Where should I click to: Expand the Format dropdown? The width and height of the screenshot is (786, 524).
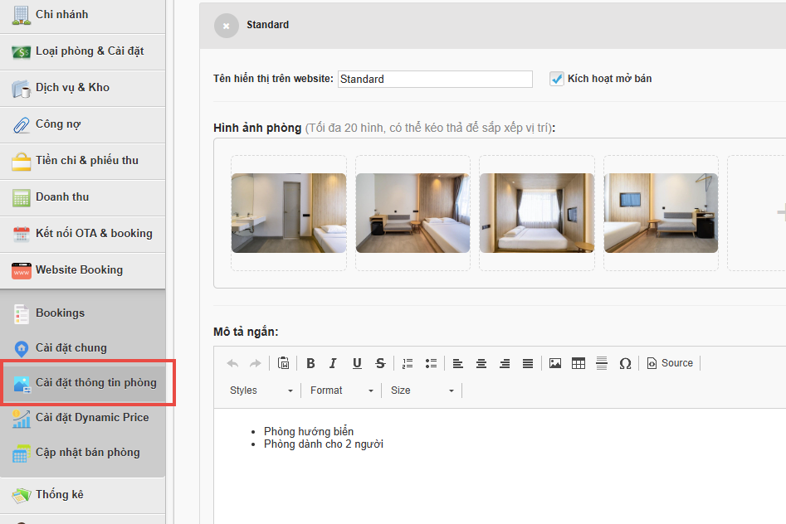tap(341, 391)
